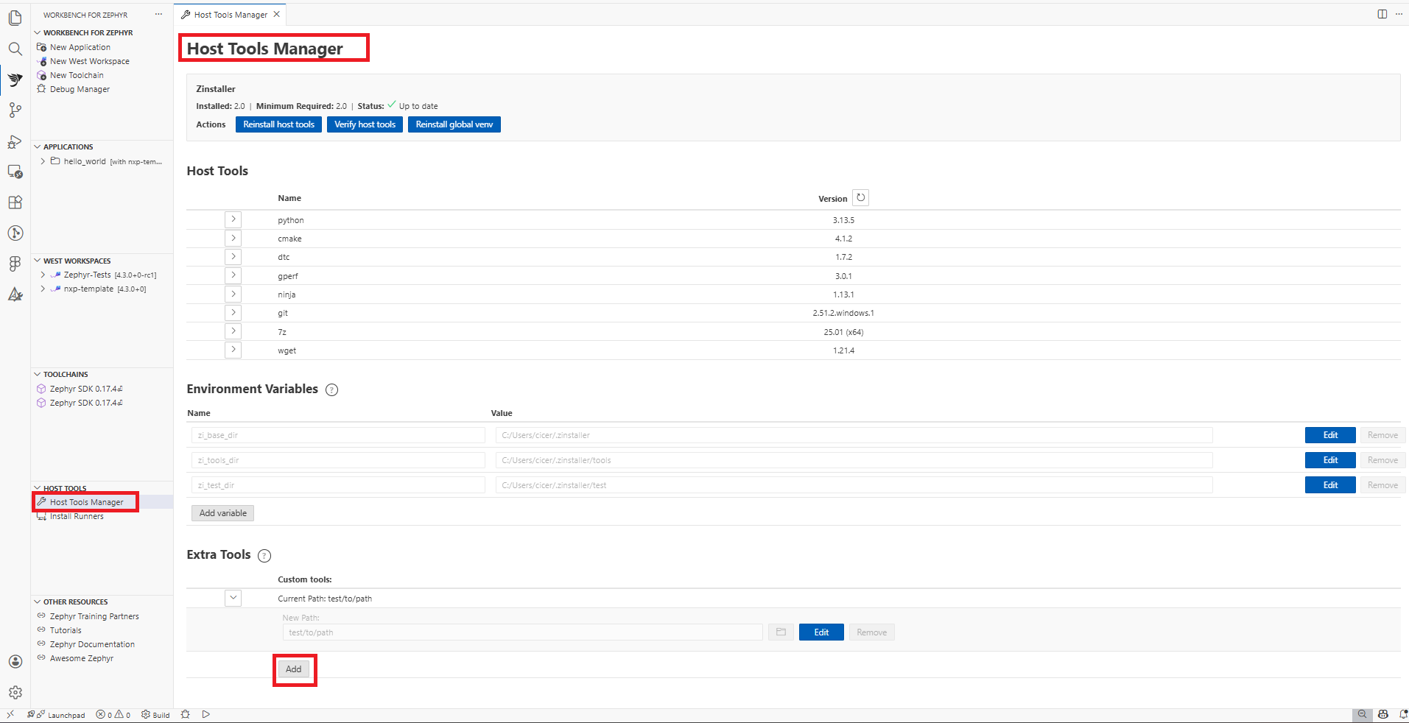Collapse the custom tool path entry in Extra Tools
The height and width of the screenshot is (723, 1409).
coord(233,598)
